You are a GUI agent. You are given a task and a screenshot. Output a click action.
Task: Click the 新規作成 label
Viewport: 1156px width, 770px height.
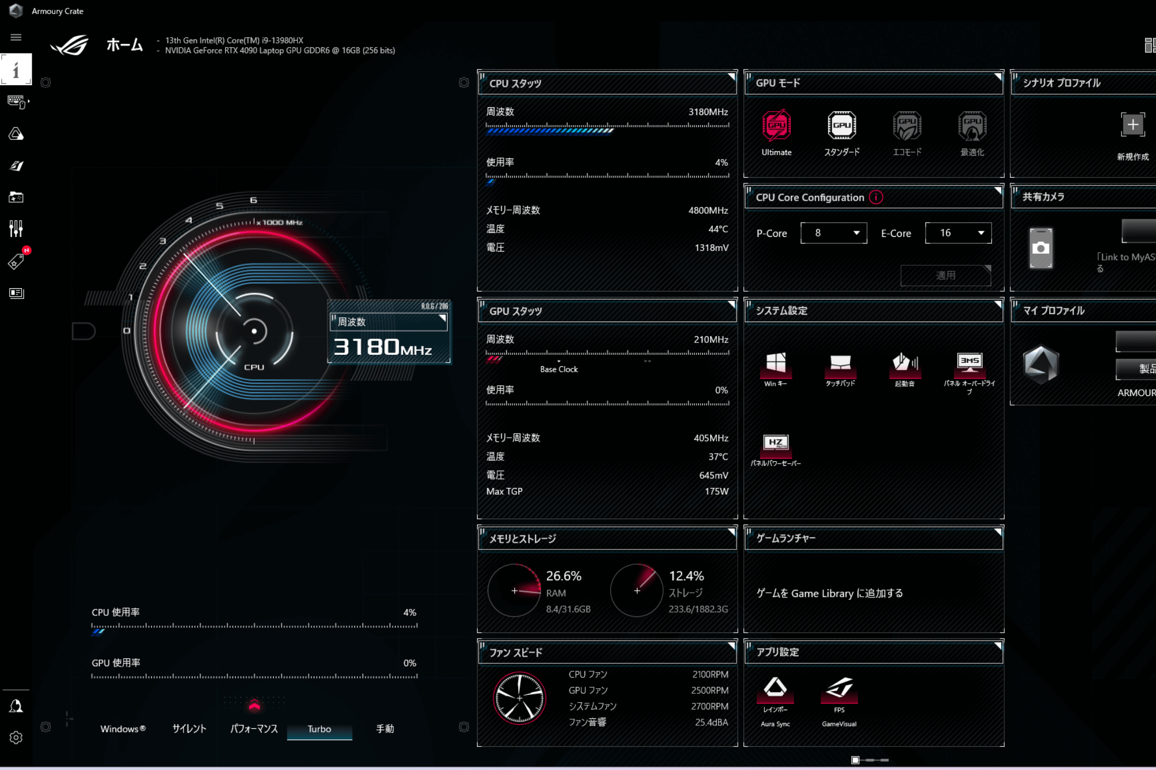click(x=1133, y=157)
